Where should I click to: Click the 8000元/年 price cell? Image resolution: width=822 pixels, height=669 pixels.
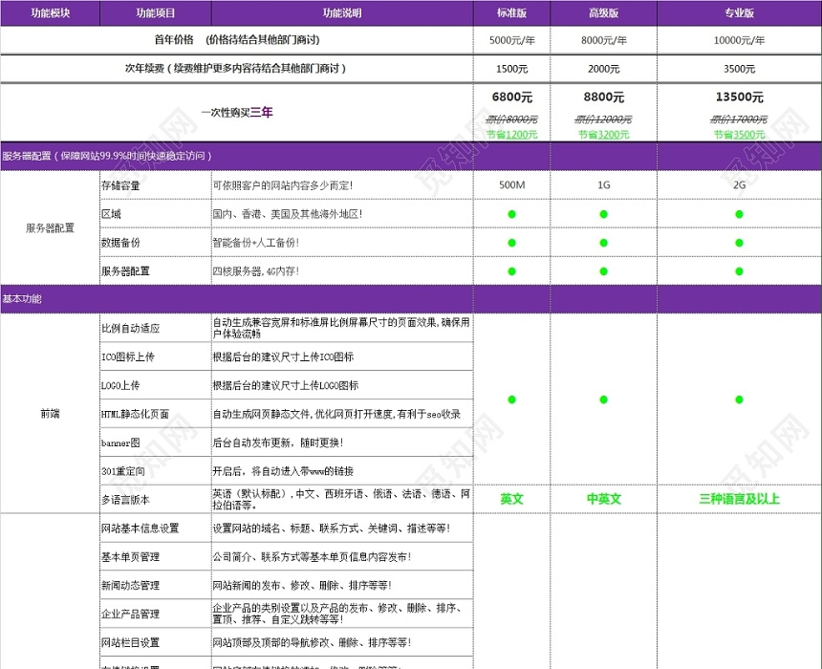coord(603,40)
